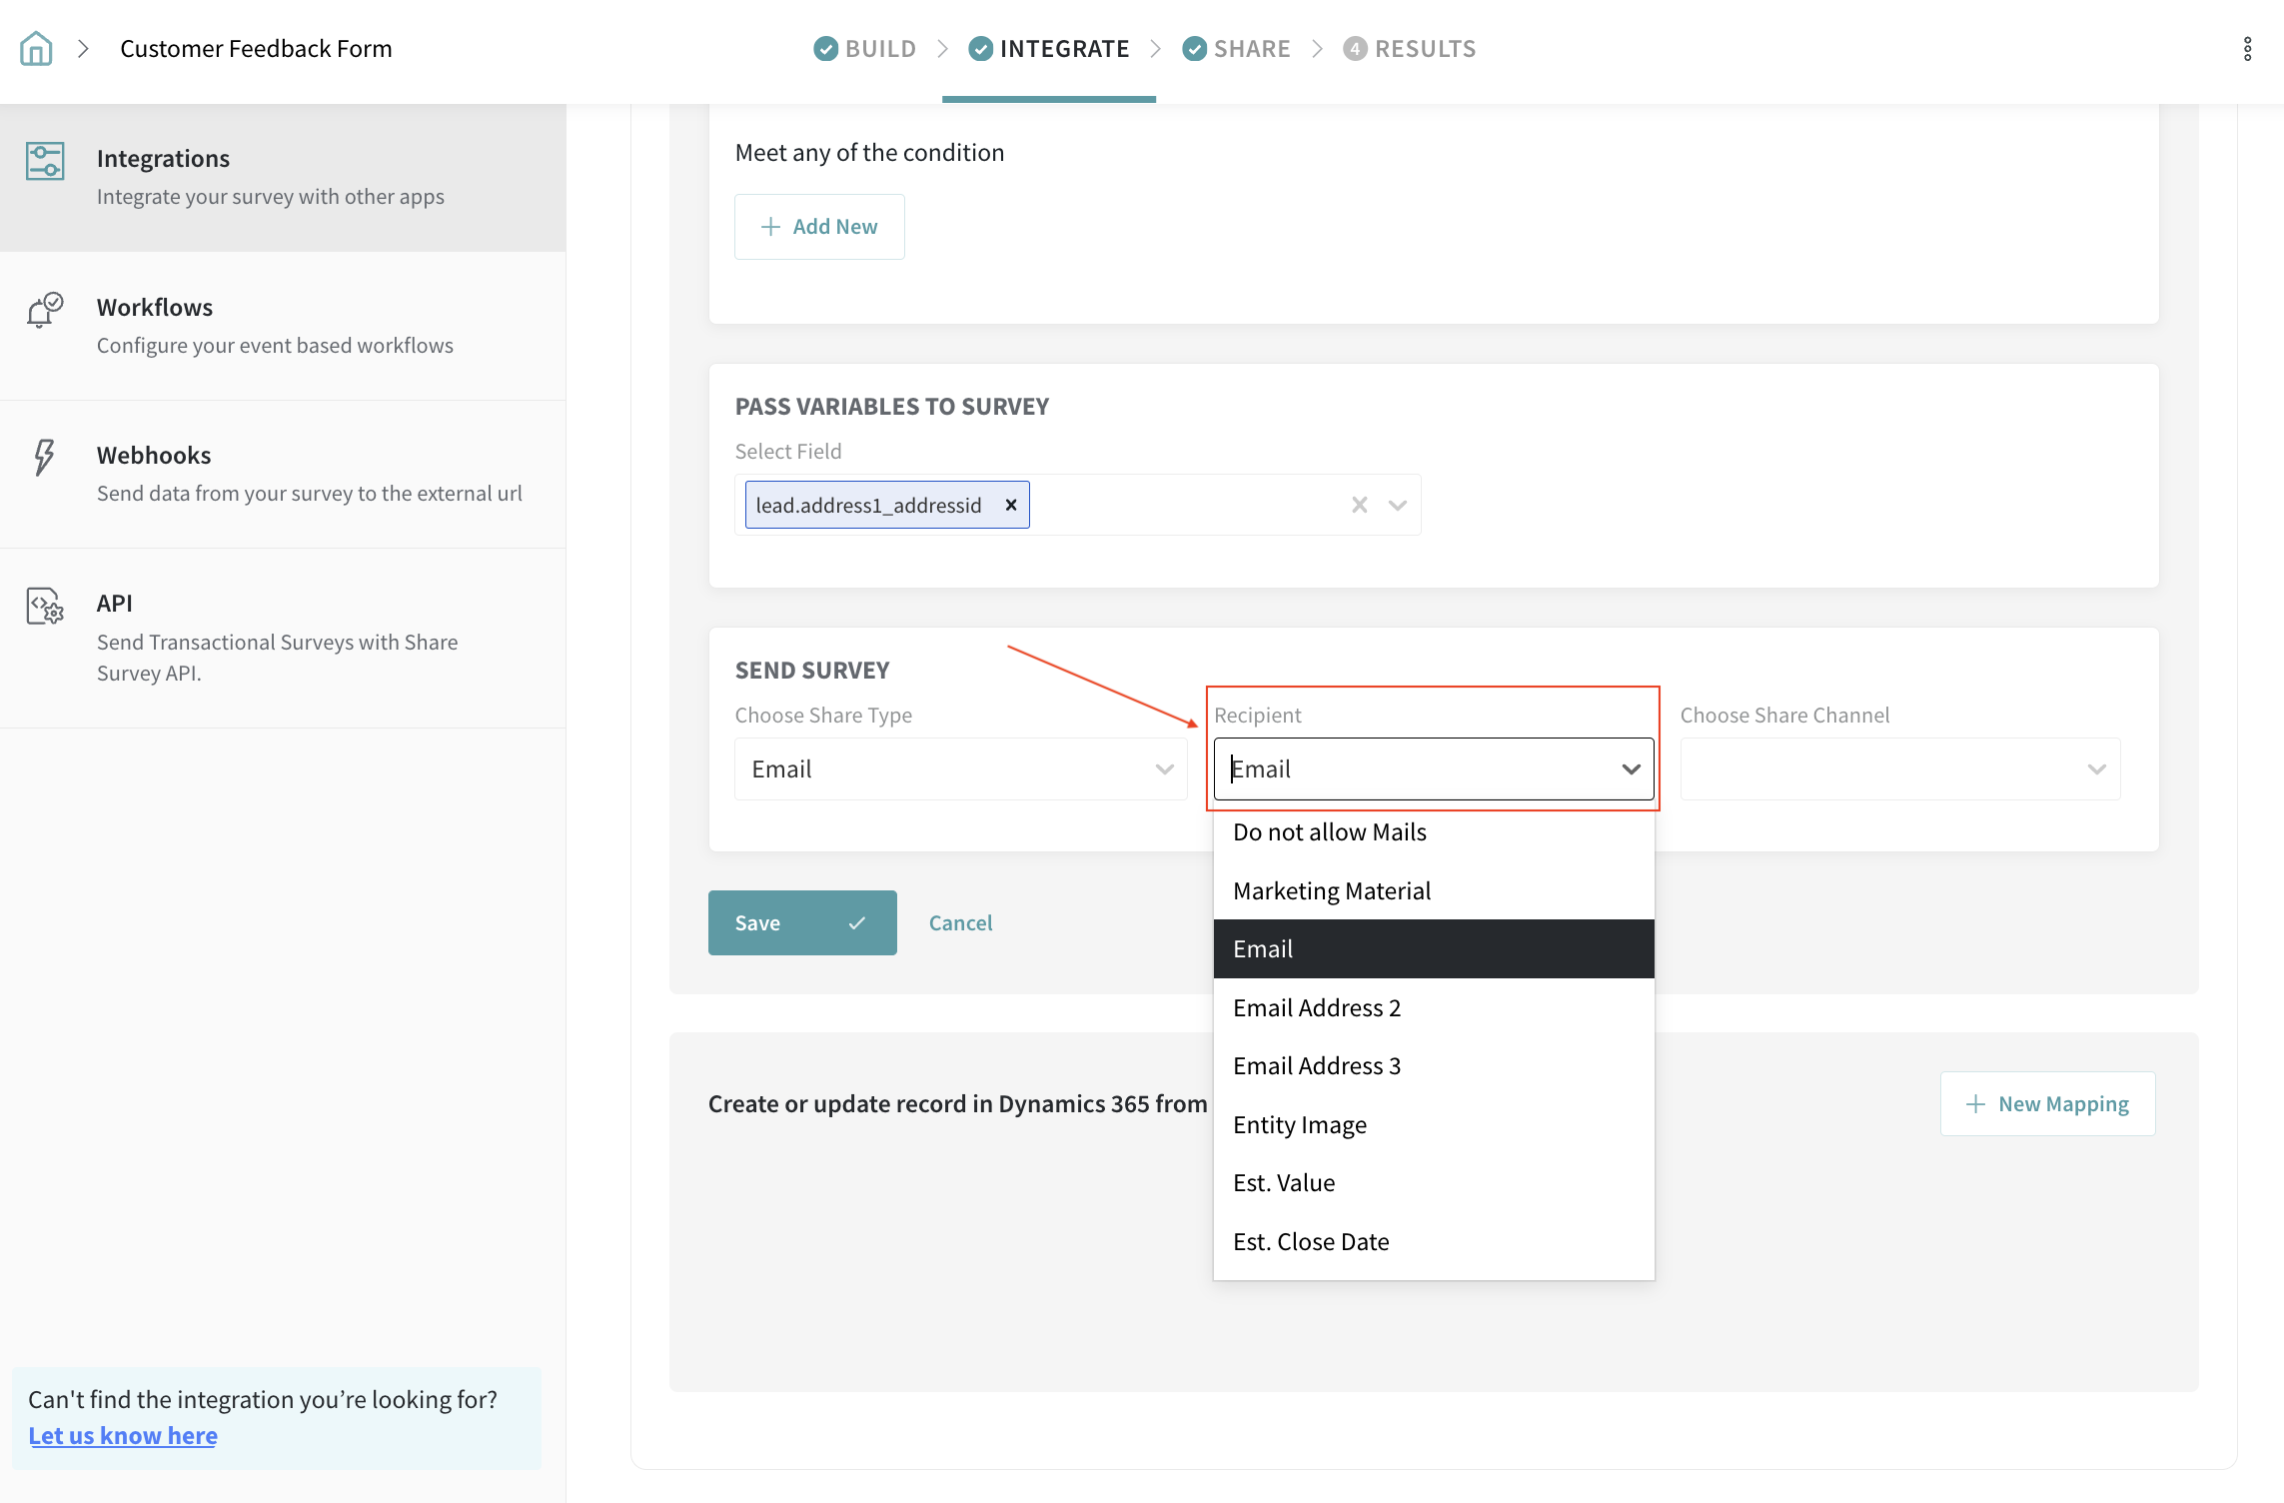This screenshot has height=1503, width=2284.
Task: Go to the RESULTS step tab
Action: pyautogui.click(x=1410, y=48)
